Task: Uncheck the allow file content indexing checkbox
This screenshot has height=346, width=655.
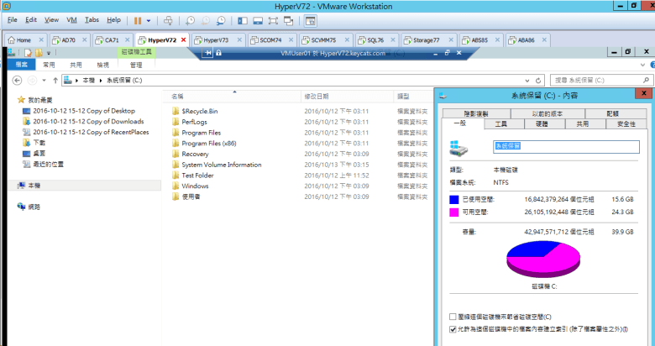Action: pyautogui.click(x=453, y=329)
